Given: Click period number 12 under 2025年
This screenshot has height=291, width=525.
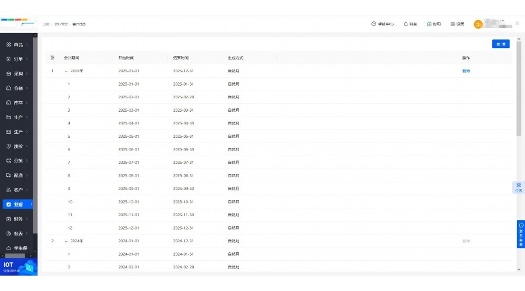Looking at the screenshot, I should coord(70,228).
